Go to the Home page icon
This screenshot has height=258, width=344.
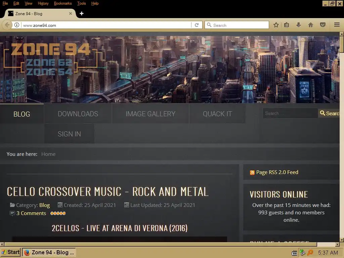tap(311, 25)
